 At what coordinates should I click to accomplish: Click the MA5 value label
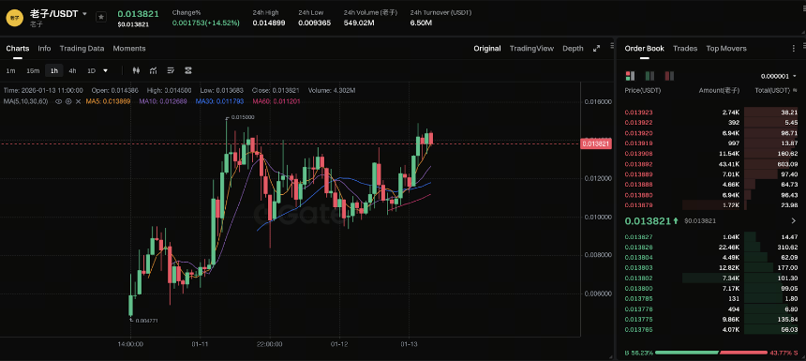click(x=107, y=101)
